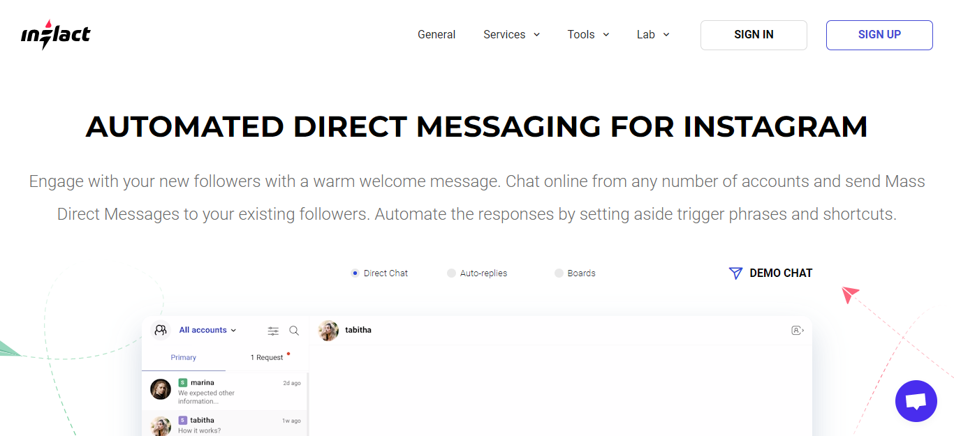Expand the All accounts dropdown
Screen dimensions: 954x436
pos(207,330)
